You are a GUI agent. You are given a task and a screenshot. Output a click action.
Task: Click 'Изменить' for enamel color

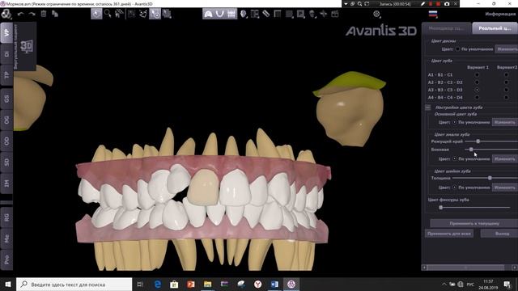[505, 158]
